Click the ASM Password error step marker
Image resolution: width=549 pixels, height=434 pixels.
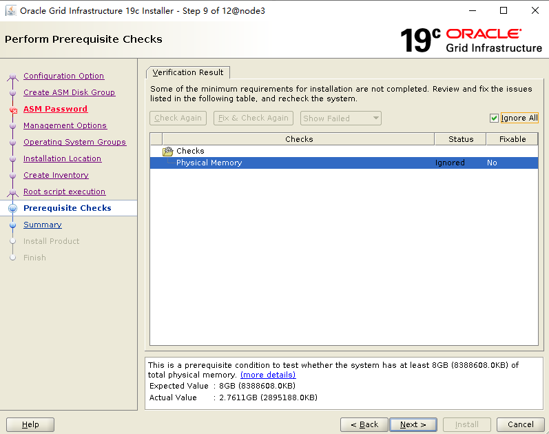[13, 110]
